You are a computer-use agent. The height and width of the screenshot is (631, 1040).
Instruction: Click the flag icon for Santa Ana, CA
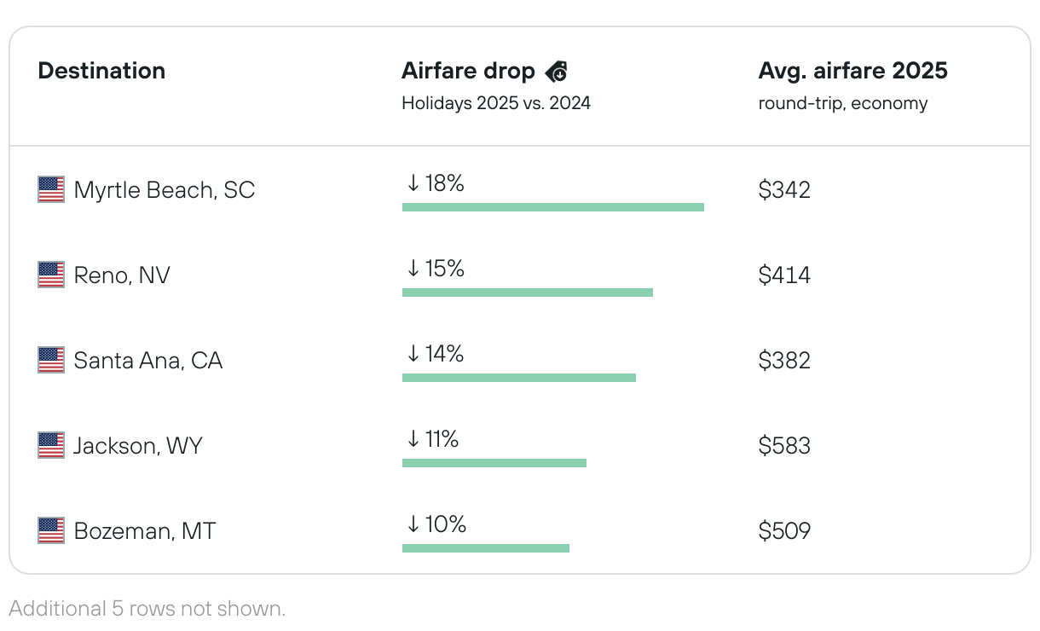[x=51, y=360]
